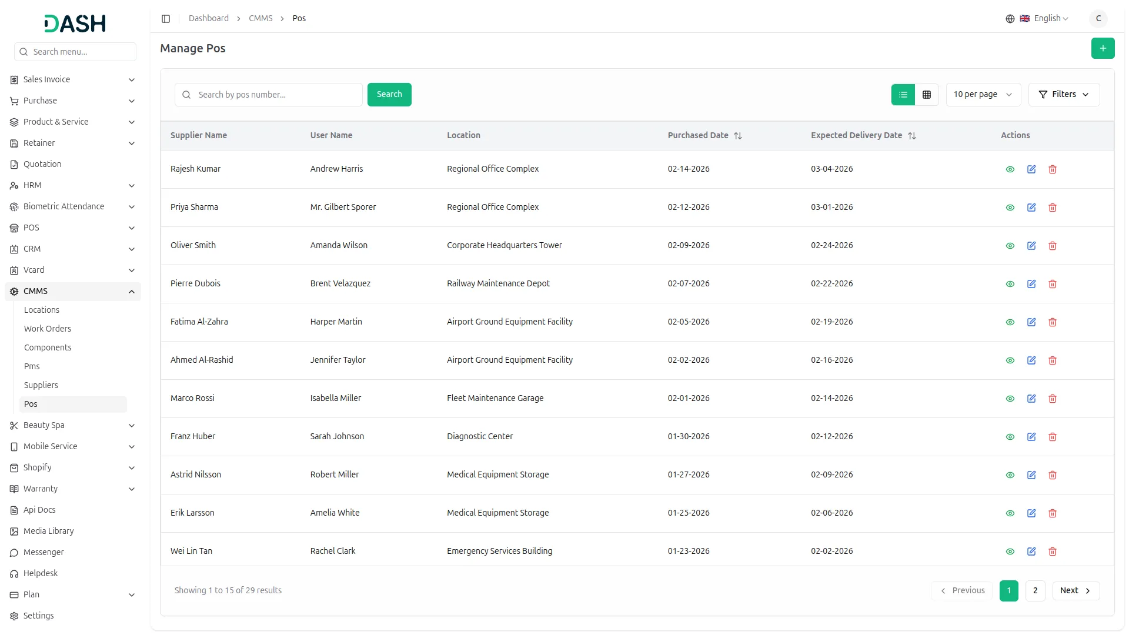Edit the Wei Lin Tan entry
The height and width of the screenshot is (635, 1129).
click(1031, 552)
